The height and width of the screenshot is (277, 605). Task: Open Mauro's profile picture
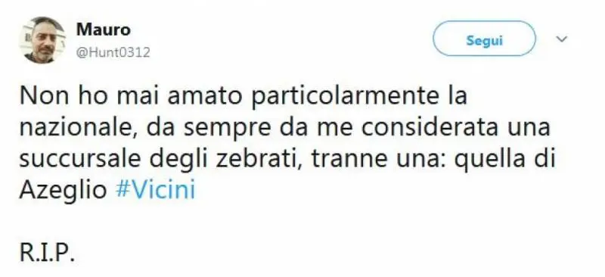pyautogui.click(x=42, y=40)
